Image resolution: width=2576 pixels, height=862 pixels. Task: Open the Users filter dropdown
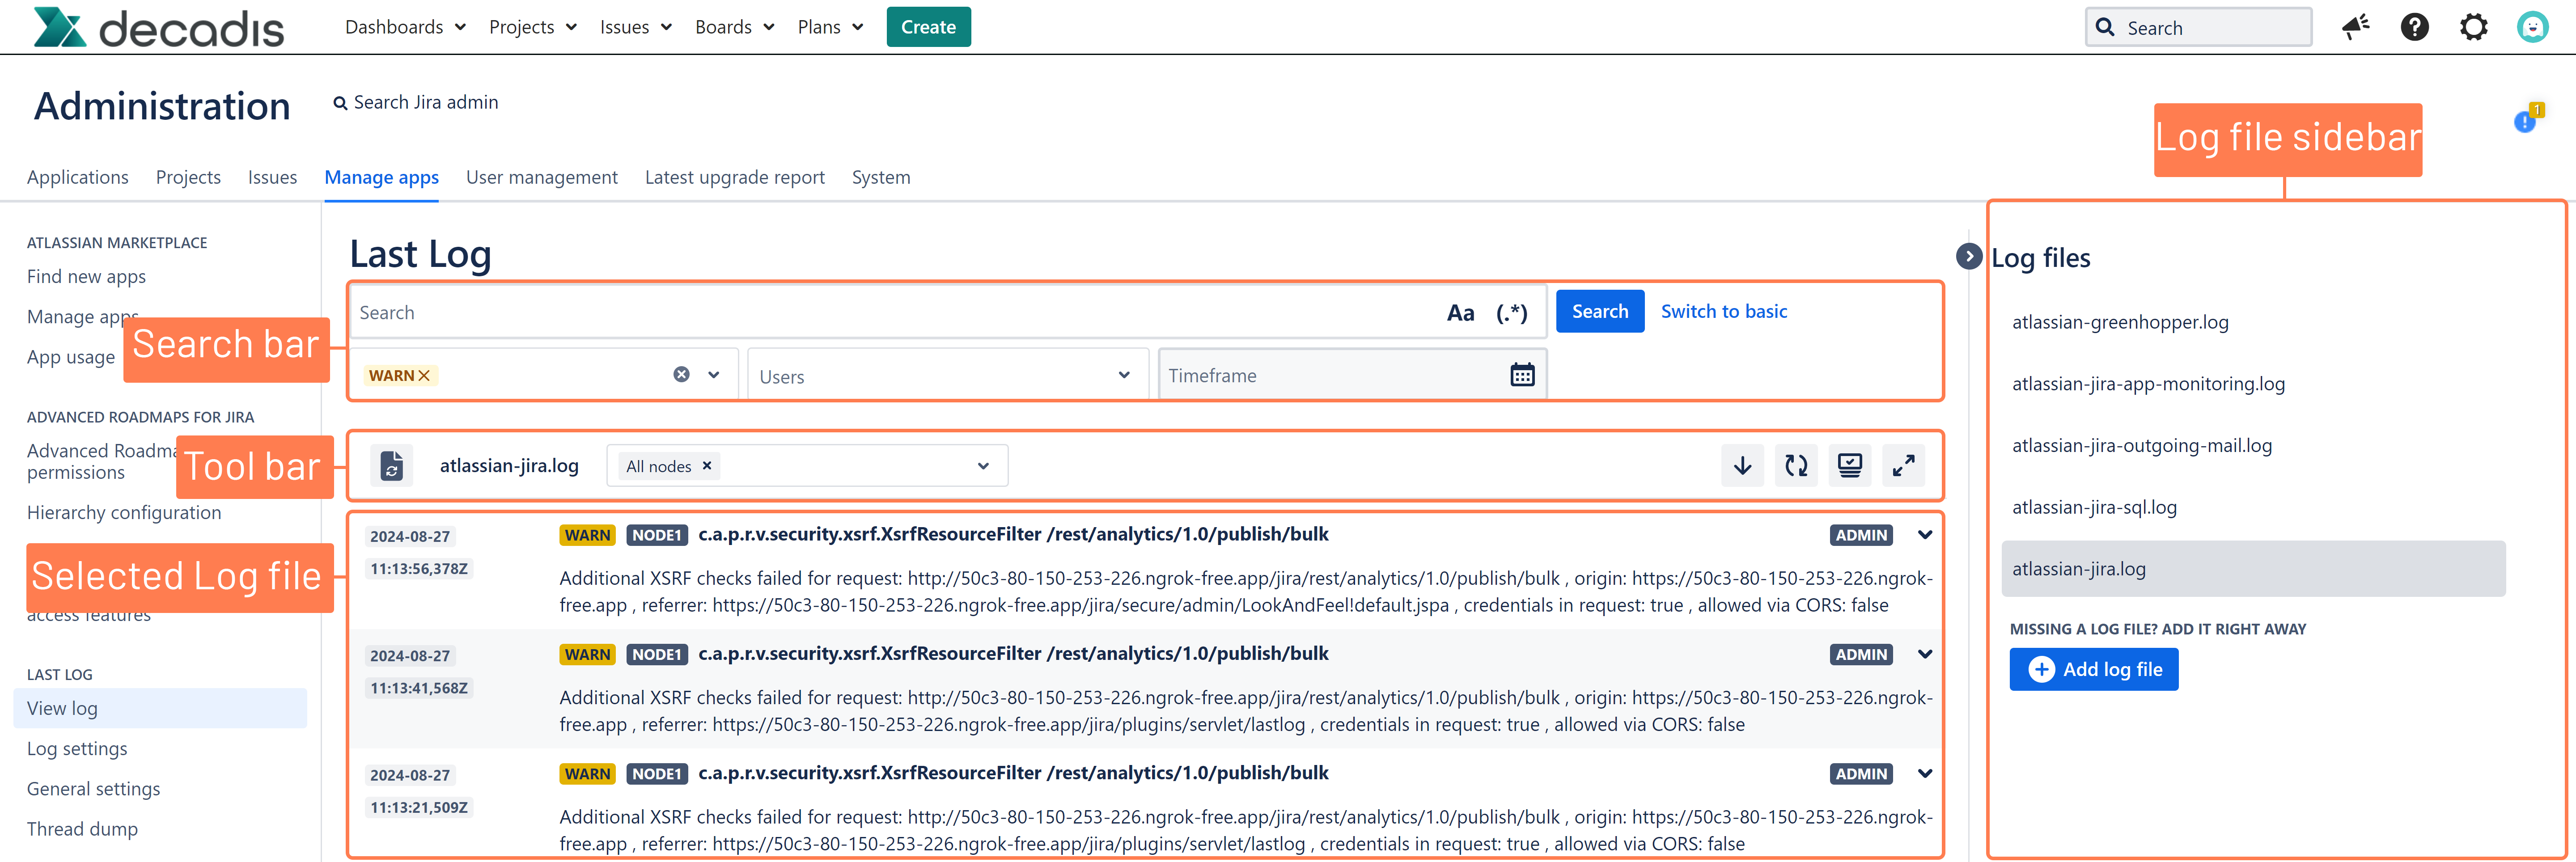1124,374
